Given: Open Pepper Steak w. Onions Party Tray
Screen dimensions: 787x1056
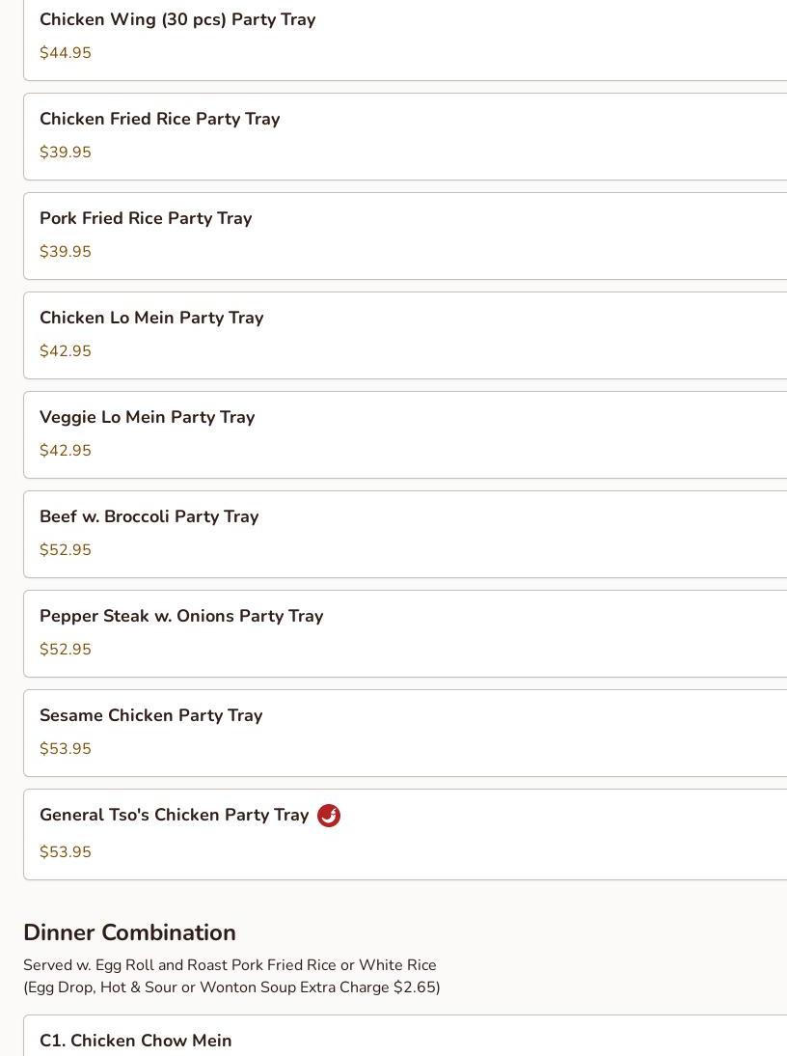Looking at the screenshot, I should tap(181, 617).
